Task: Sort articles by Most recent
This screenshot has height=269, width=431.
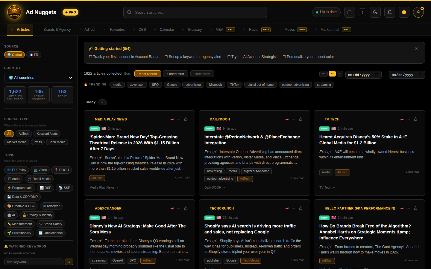Action: coord(148,74)
